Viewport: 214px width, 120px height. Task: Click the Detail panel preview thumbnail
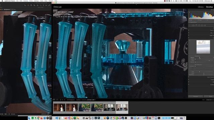tap(203, 47)
